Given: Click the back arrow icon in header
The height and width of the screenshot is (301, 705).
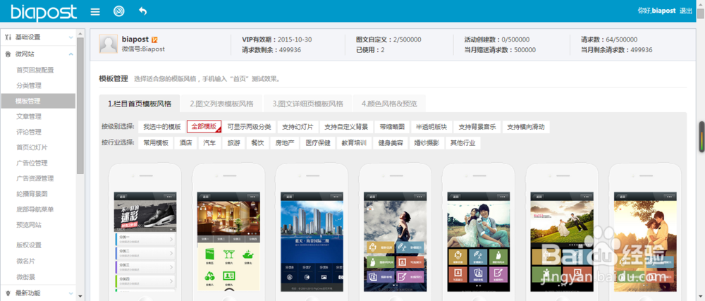Looking at the screenshot, I should point(142,11).
